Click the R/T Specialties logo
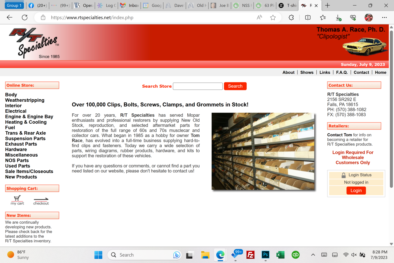The image size is (394, 263). pyautogui.click(x=34, y=43)
